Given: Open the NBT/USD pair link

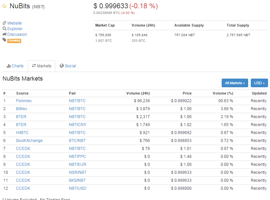Looking at the screenshot, I should pyautogui.click(x=77, y=188).
